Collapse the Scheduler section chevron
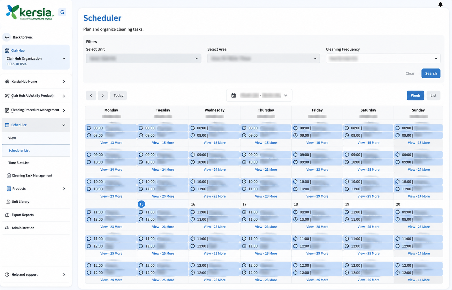The height and width of the screenshot is (290, 452). click(x=64, y=125)
